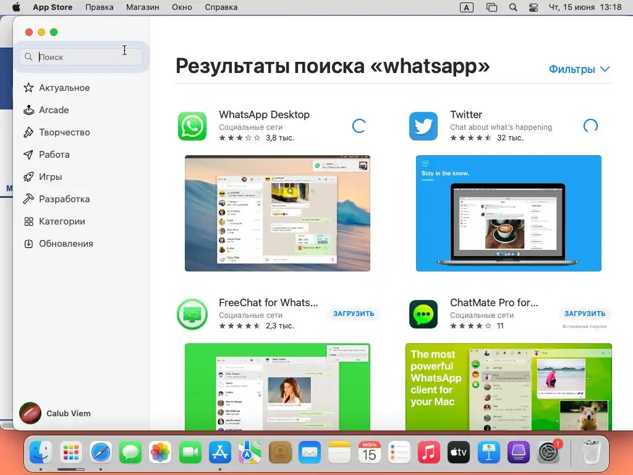Open Mail from the Dock

point(310,451)
